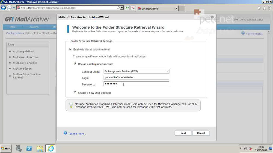Click the page scrollbar up arrow
This screenshot has width=273, height=153.
coord(268,32)
